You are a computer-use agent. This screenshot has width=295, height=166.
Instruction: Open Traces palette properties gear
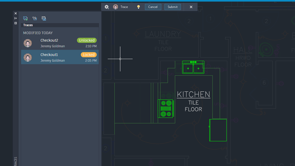tap(15, 23)
